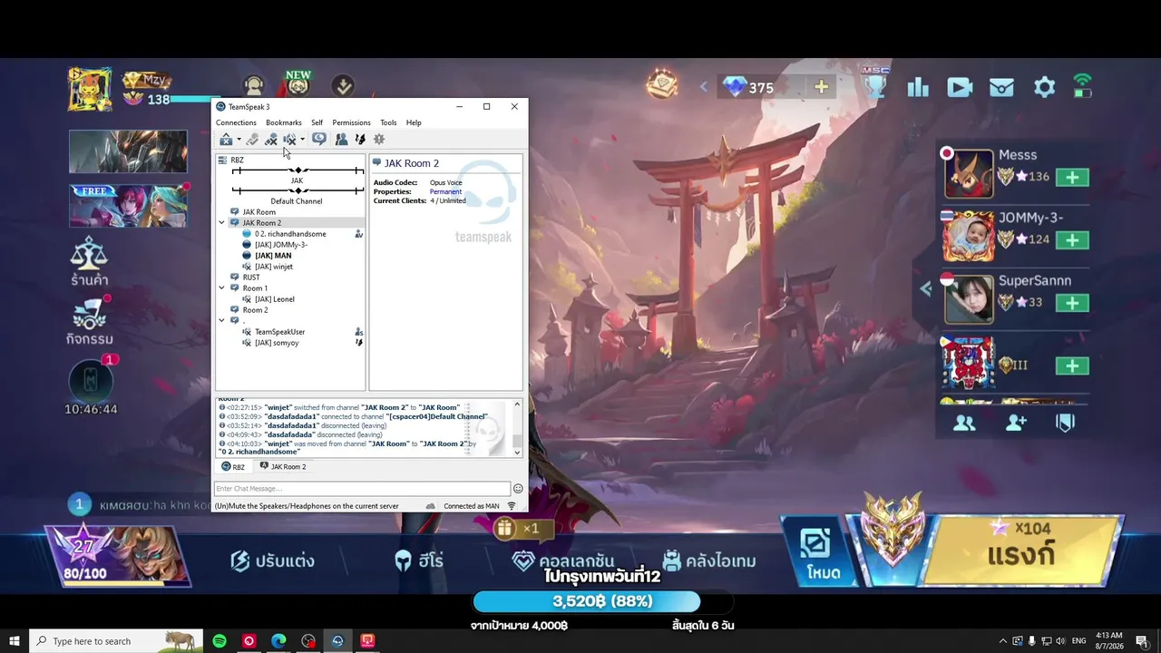Image resolution: width=1161 pixels, height=653 pixels.
Task: Switch to the JAK Room 2 chat tab
Action: (x=283, y=467)
